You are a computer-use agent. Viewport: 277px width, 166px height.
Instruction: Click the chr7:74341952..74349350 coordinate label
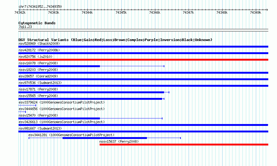click(x=40, y=7)
